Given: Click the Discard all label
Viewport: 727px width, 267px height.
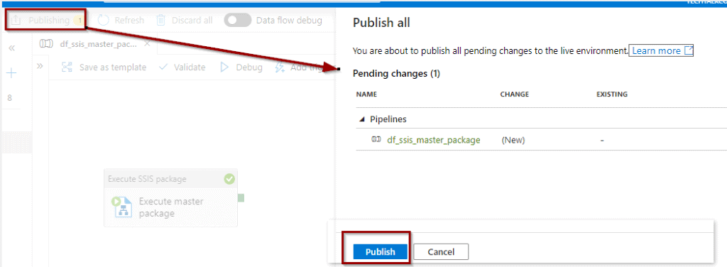Looking at the screenshot, I should click(x=192, y=21).
